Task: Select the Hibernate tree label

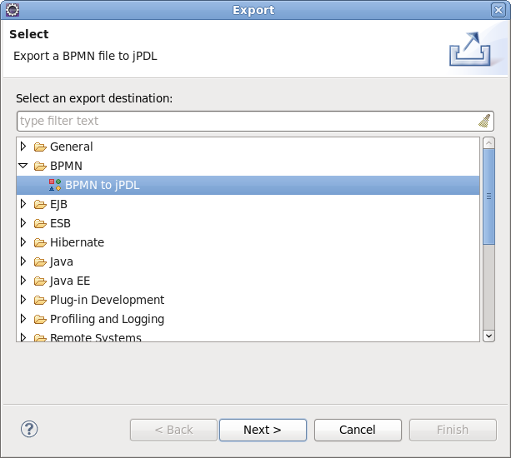Action: [x=78, y=242]
